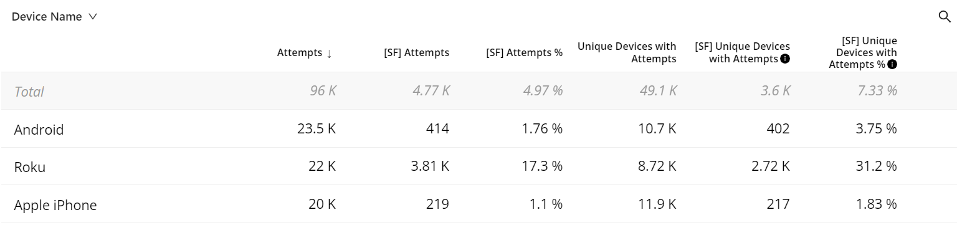Click the Total 4.77 K SF attempts value

coord(431,92)
